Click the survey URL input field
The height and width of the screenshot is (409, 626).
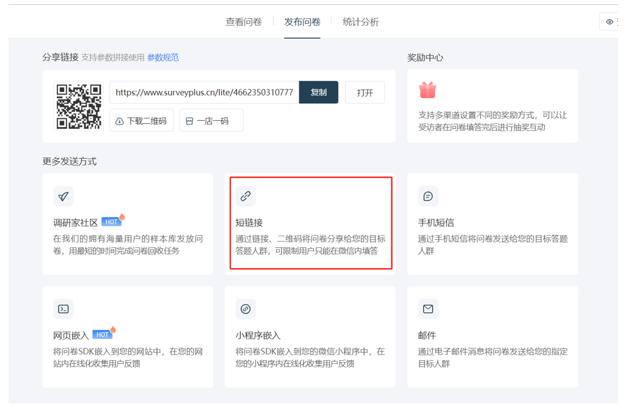(205, 92)
